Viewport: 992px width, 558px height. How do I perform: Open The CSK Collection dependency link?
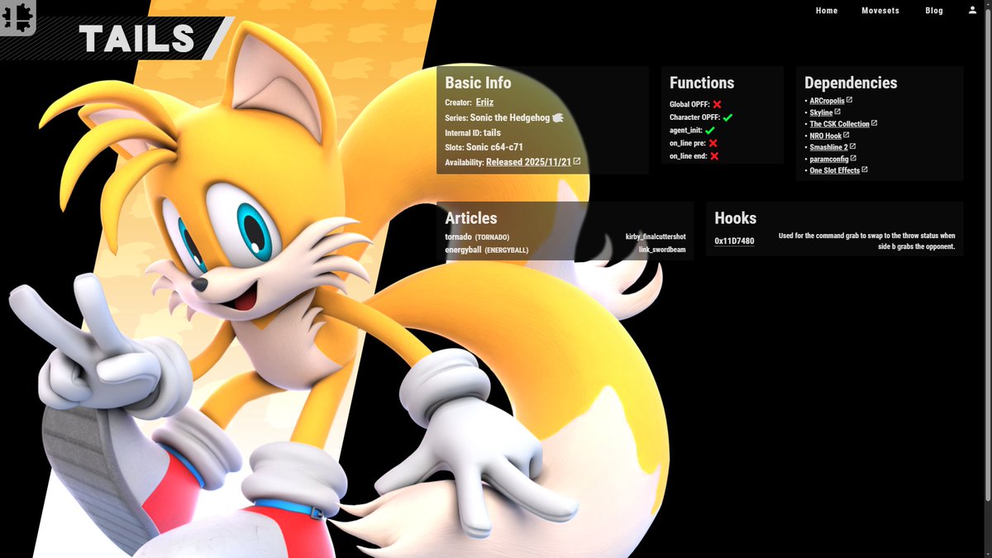coord(839,124)
